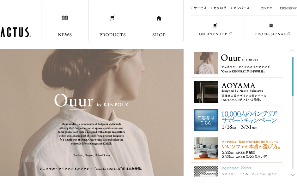Click the open book NEWS icon
Screen dimensions: 297x185
(x=65, y=18)
